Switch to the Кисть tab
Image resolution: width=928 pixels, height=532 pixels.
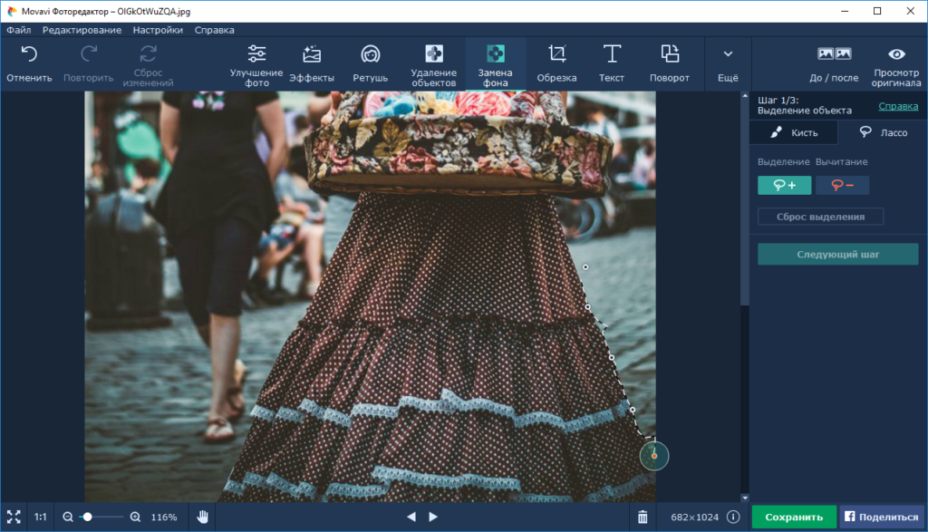(x=794, y=132)
